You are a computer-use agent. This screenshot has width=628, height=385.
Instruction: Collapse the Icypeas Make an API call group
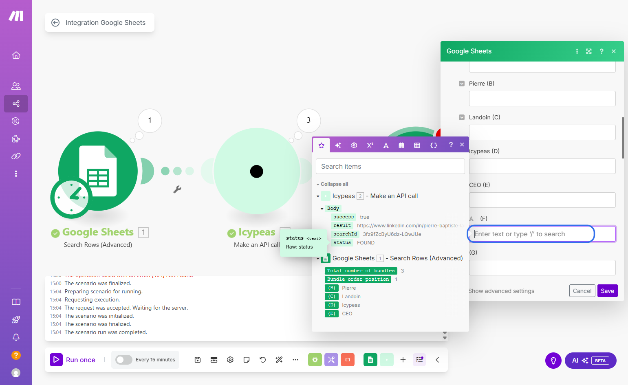click(x=318, y=196)
